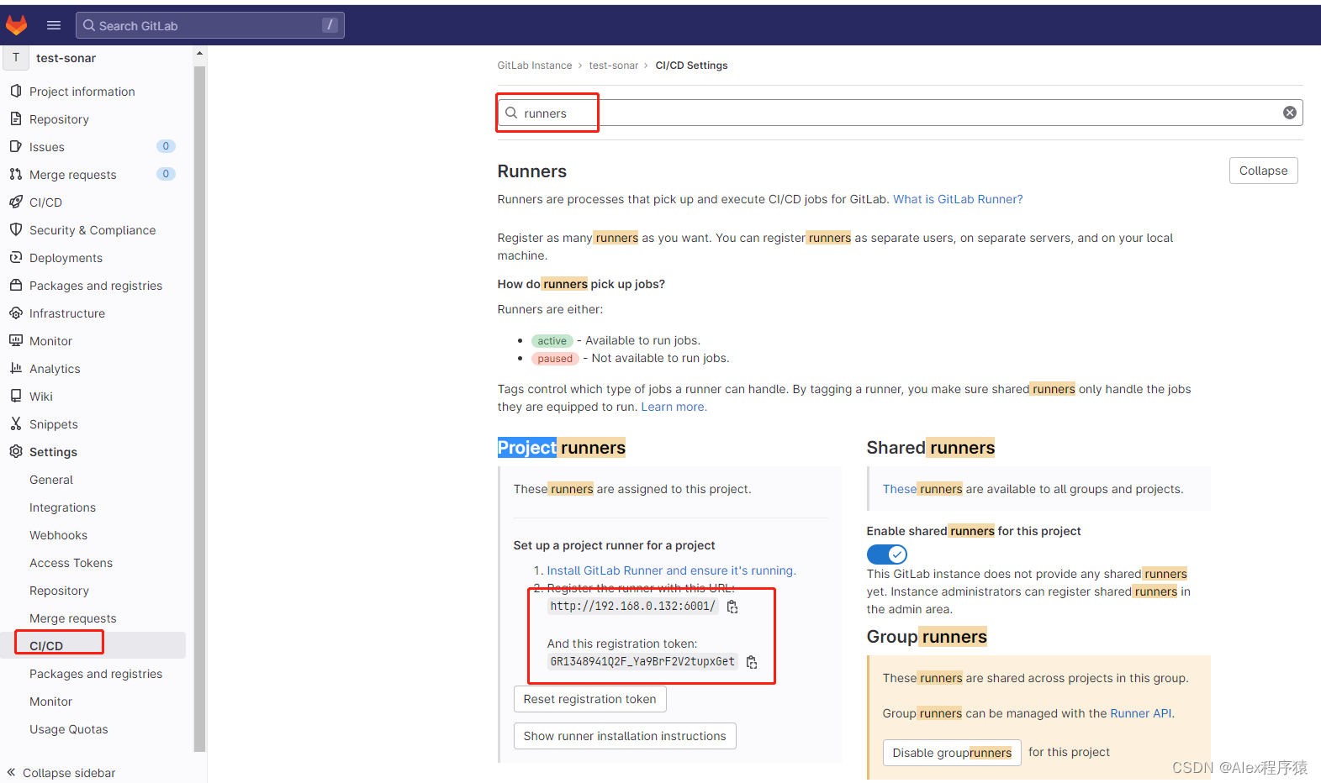1321x783 pixels.
Task: Click the Snippets scissors icon
Action: pos(16,423)
